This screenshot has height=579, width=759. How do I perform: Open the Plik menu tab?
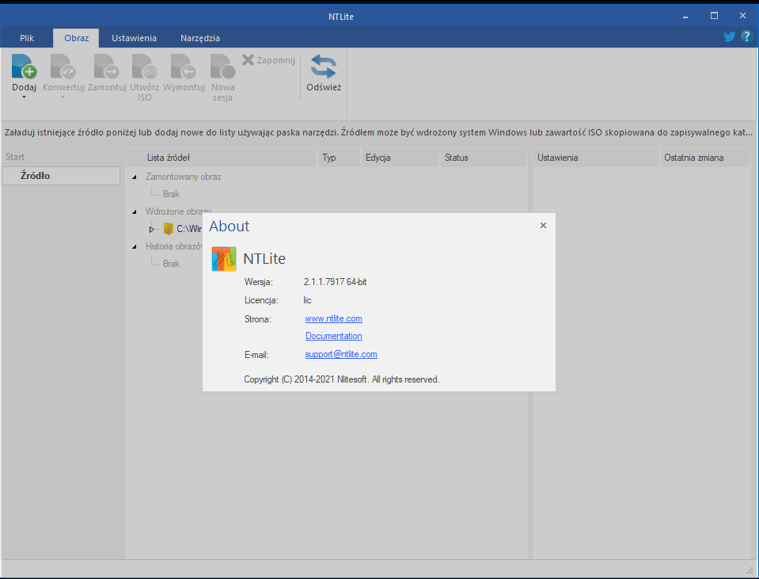[x=27, y=38]
